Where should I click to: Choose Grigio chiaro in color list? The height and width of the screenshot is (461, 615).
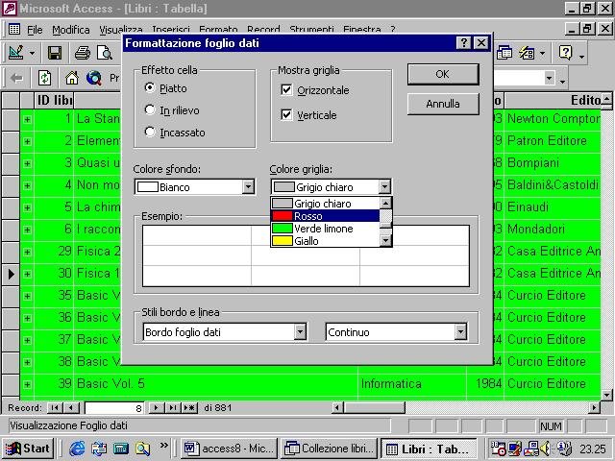pyautogui.click(x=325, y=204)
